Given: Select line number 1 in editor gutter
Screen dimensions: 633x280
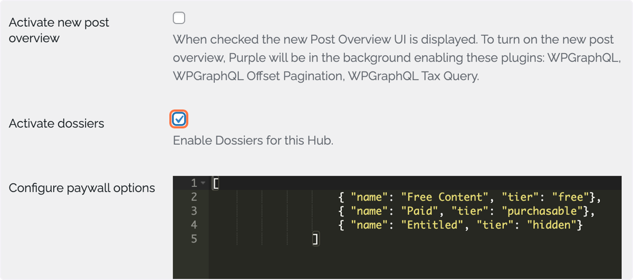Looking at the screenshot, I should [x=194, y=183].
